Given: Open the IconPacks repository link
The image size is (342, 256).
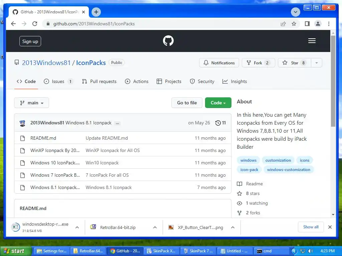Looking at the screenshot, I should point(91,63).
